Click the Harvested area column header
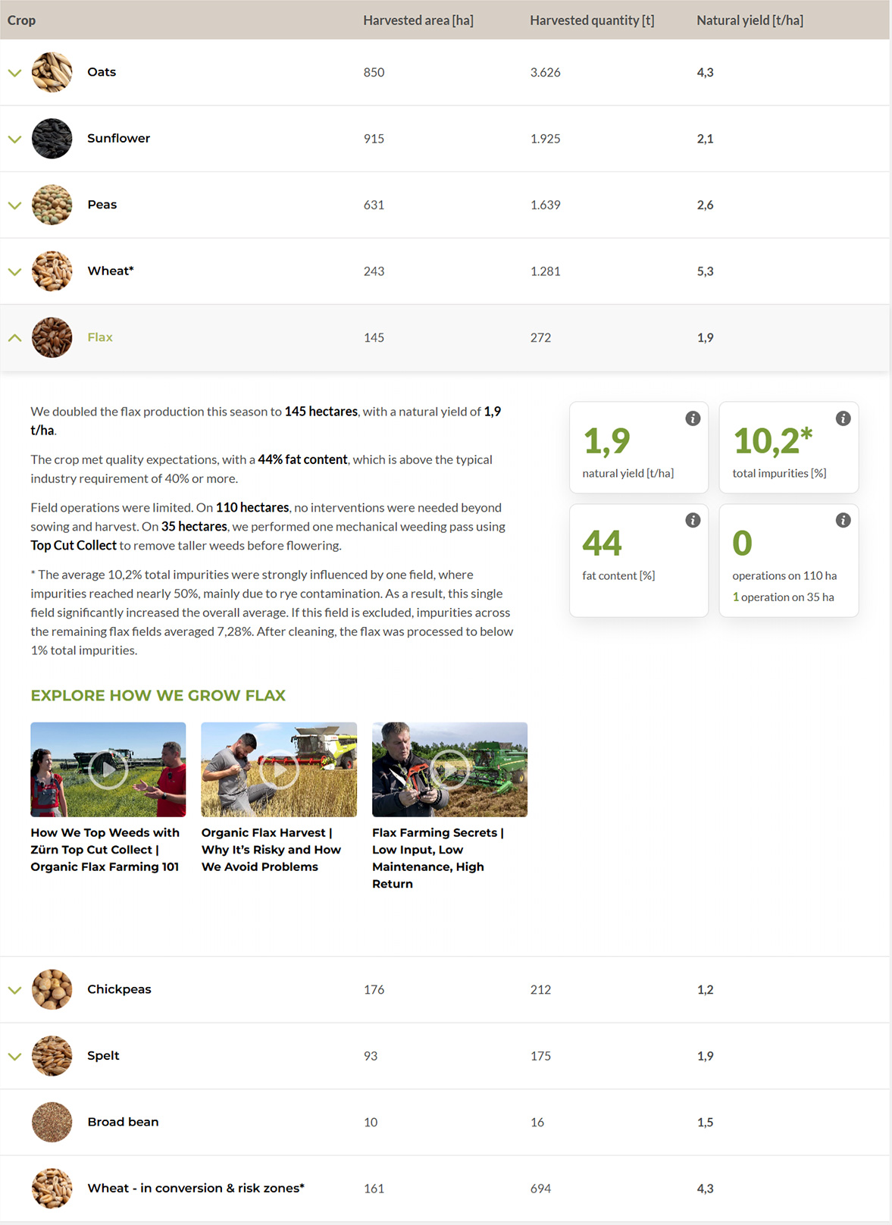Viewport: 892px width, 1225px height. pyautogui.click(x=418, y=20)
